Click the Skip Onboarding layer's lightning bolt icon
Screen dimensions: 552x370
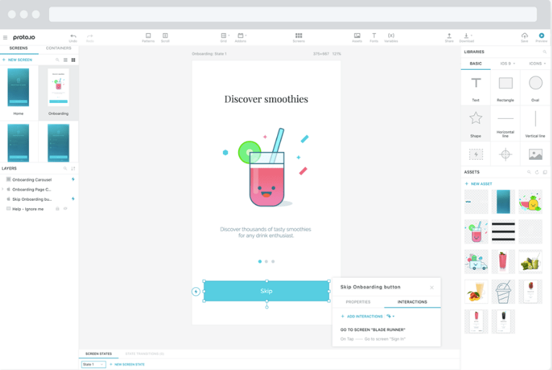[73, 199]
